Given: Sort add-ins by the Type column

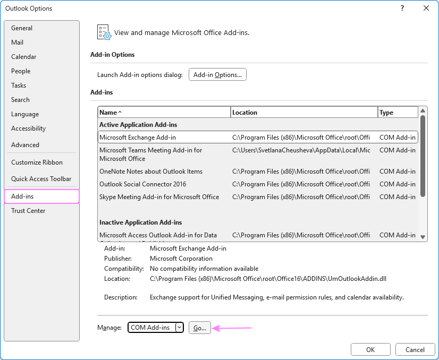Looking at the screenshot, I should pyautogui.click(x=398, y=113).
